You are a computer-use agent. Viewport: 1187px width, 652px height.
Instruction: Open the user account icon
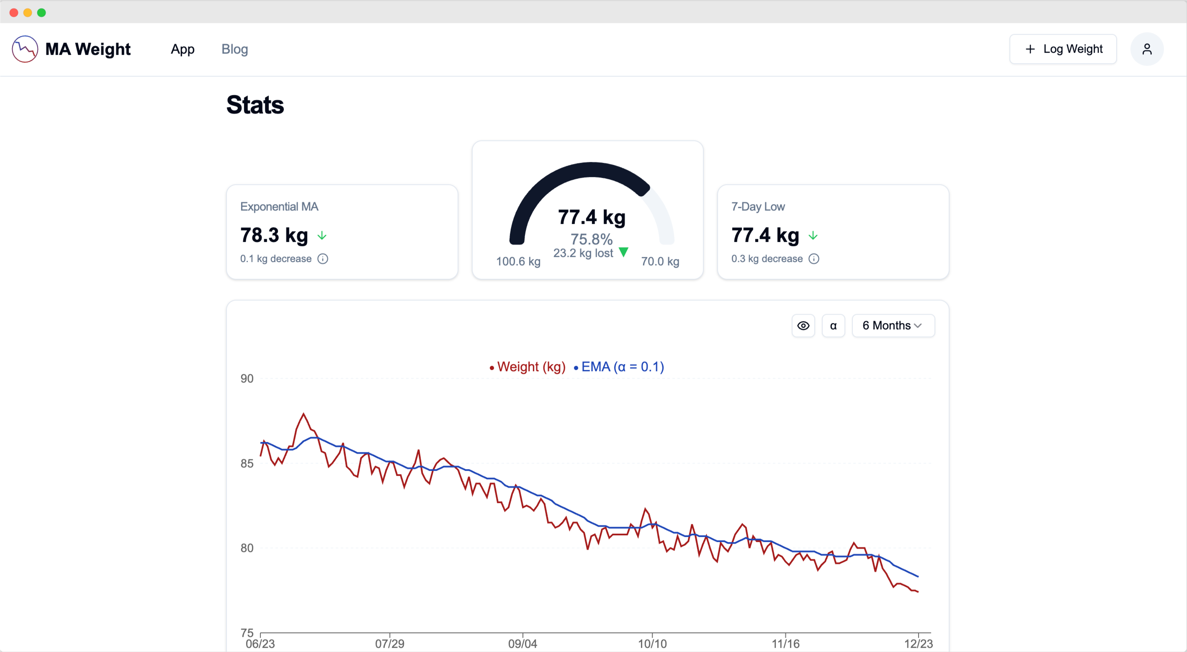(x=1147, y=49)
